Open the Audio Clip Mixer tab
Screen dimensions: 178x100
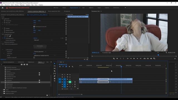click(x=54, y=11)
